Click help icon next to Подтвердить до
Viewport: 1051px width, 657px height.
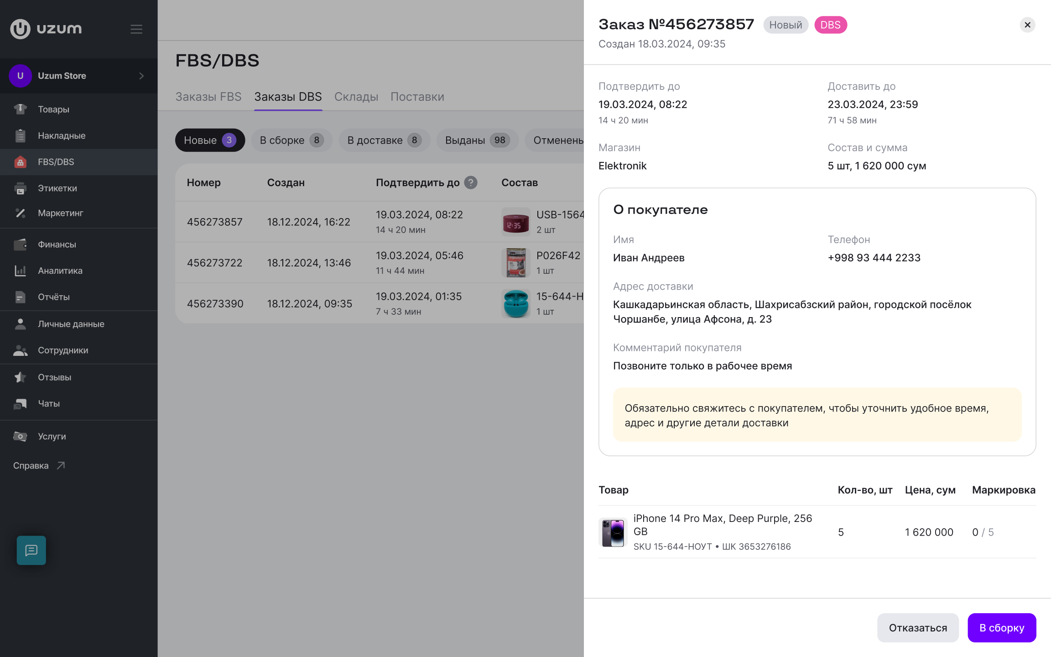point(471,182)
